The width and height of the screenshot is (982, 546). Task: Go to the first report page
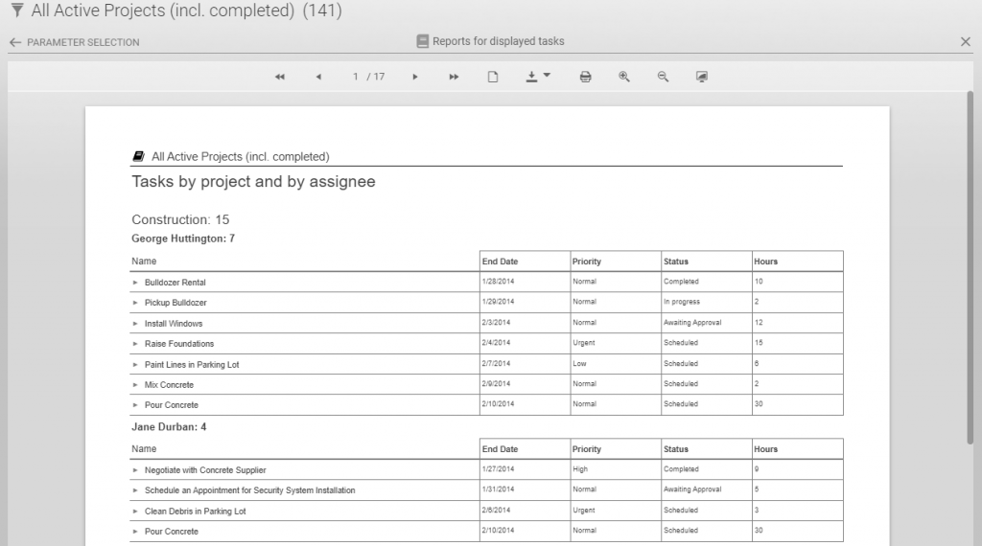coord(280,77)
